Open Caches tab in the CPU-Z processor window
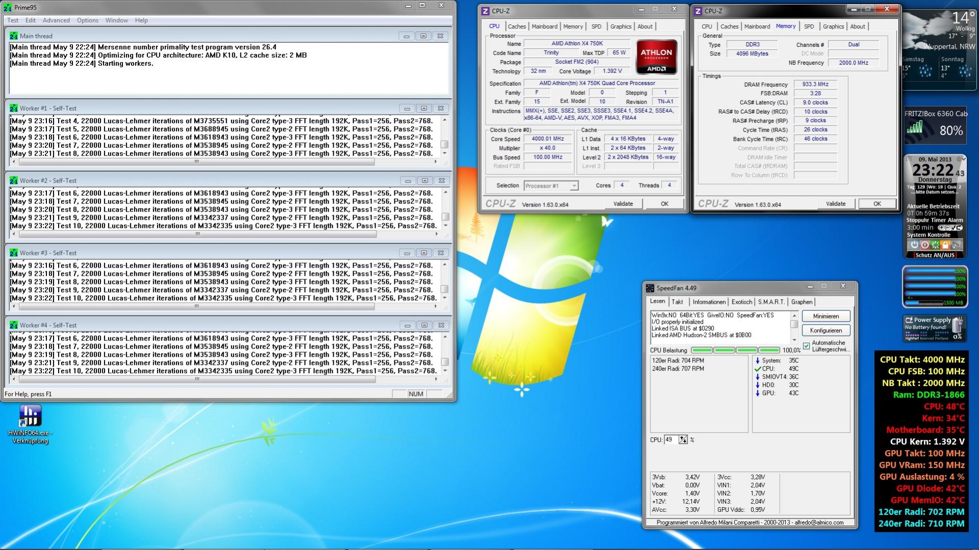The image size is (979, 550). click(x=517, y=27)
